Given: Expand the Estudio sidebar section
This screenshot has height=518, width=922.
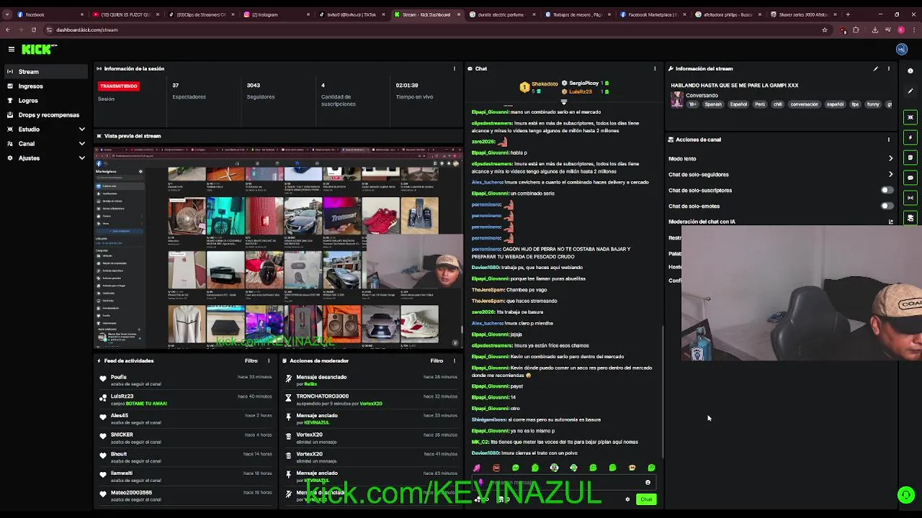Looking at the screenshot, I should 81,129.
